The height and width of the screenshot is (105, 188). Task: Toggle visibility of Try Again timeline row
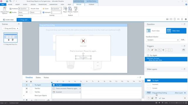(x=27, y=85)
